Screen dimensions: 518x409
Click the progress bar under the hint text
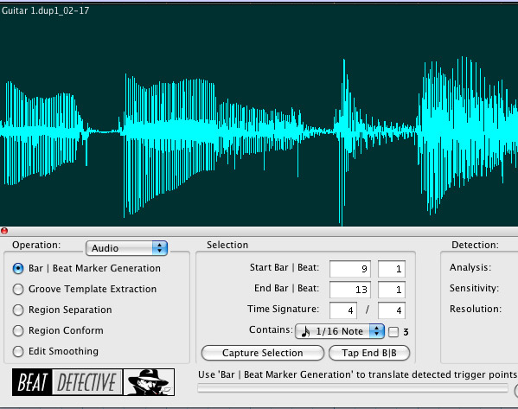click(x=353, y=388)
